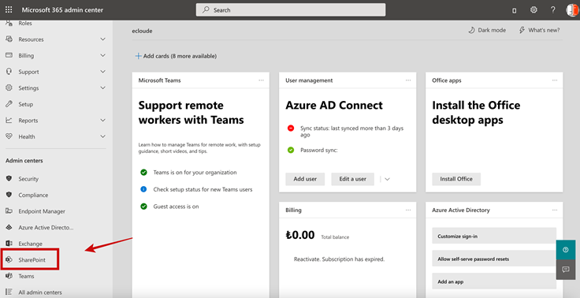Click Add cards (8 more available)
The height and width of the screenshot is (298, 580).
[x=176, y=56]
